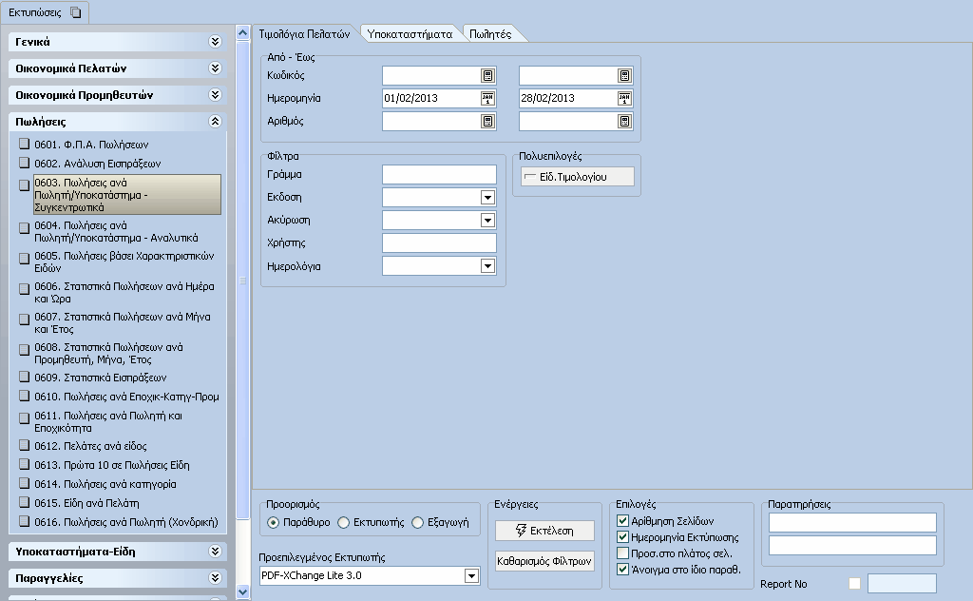Click the splitter grip between sidebar and form
Image resolution: width=973 pixels, height=601 pixels.
pos(242,281)
